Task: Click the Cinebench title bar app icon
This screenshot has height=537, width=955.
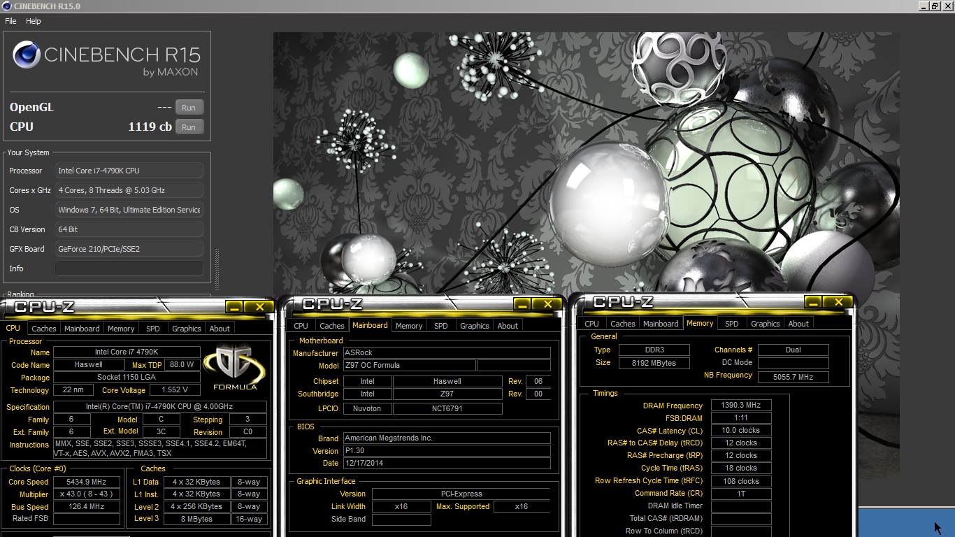Action: [x=6, y=6]
